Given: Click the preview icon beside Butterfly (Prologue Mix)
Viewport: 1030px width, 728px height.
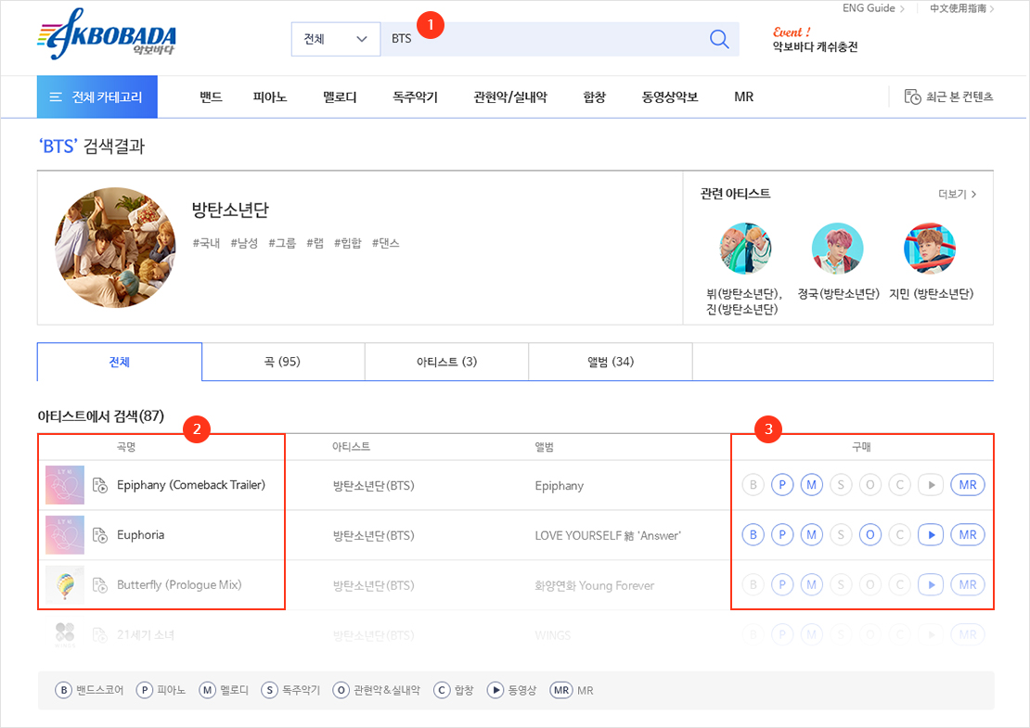Looking at the screenshot, I should tap(100, 585).
